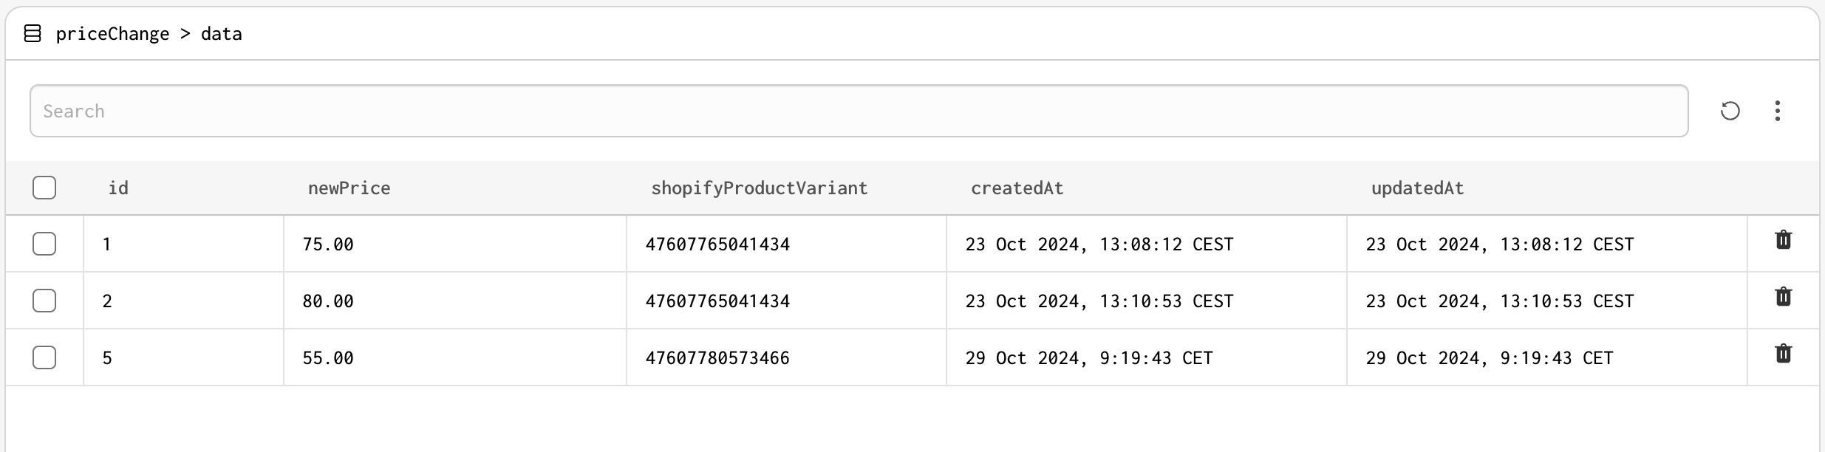1825x452 pixels.
Task: Select the checkbox for row id 2
Action: point(44,301)
